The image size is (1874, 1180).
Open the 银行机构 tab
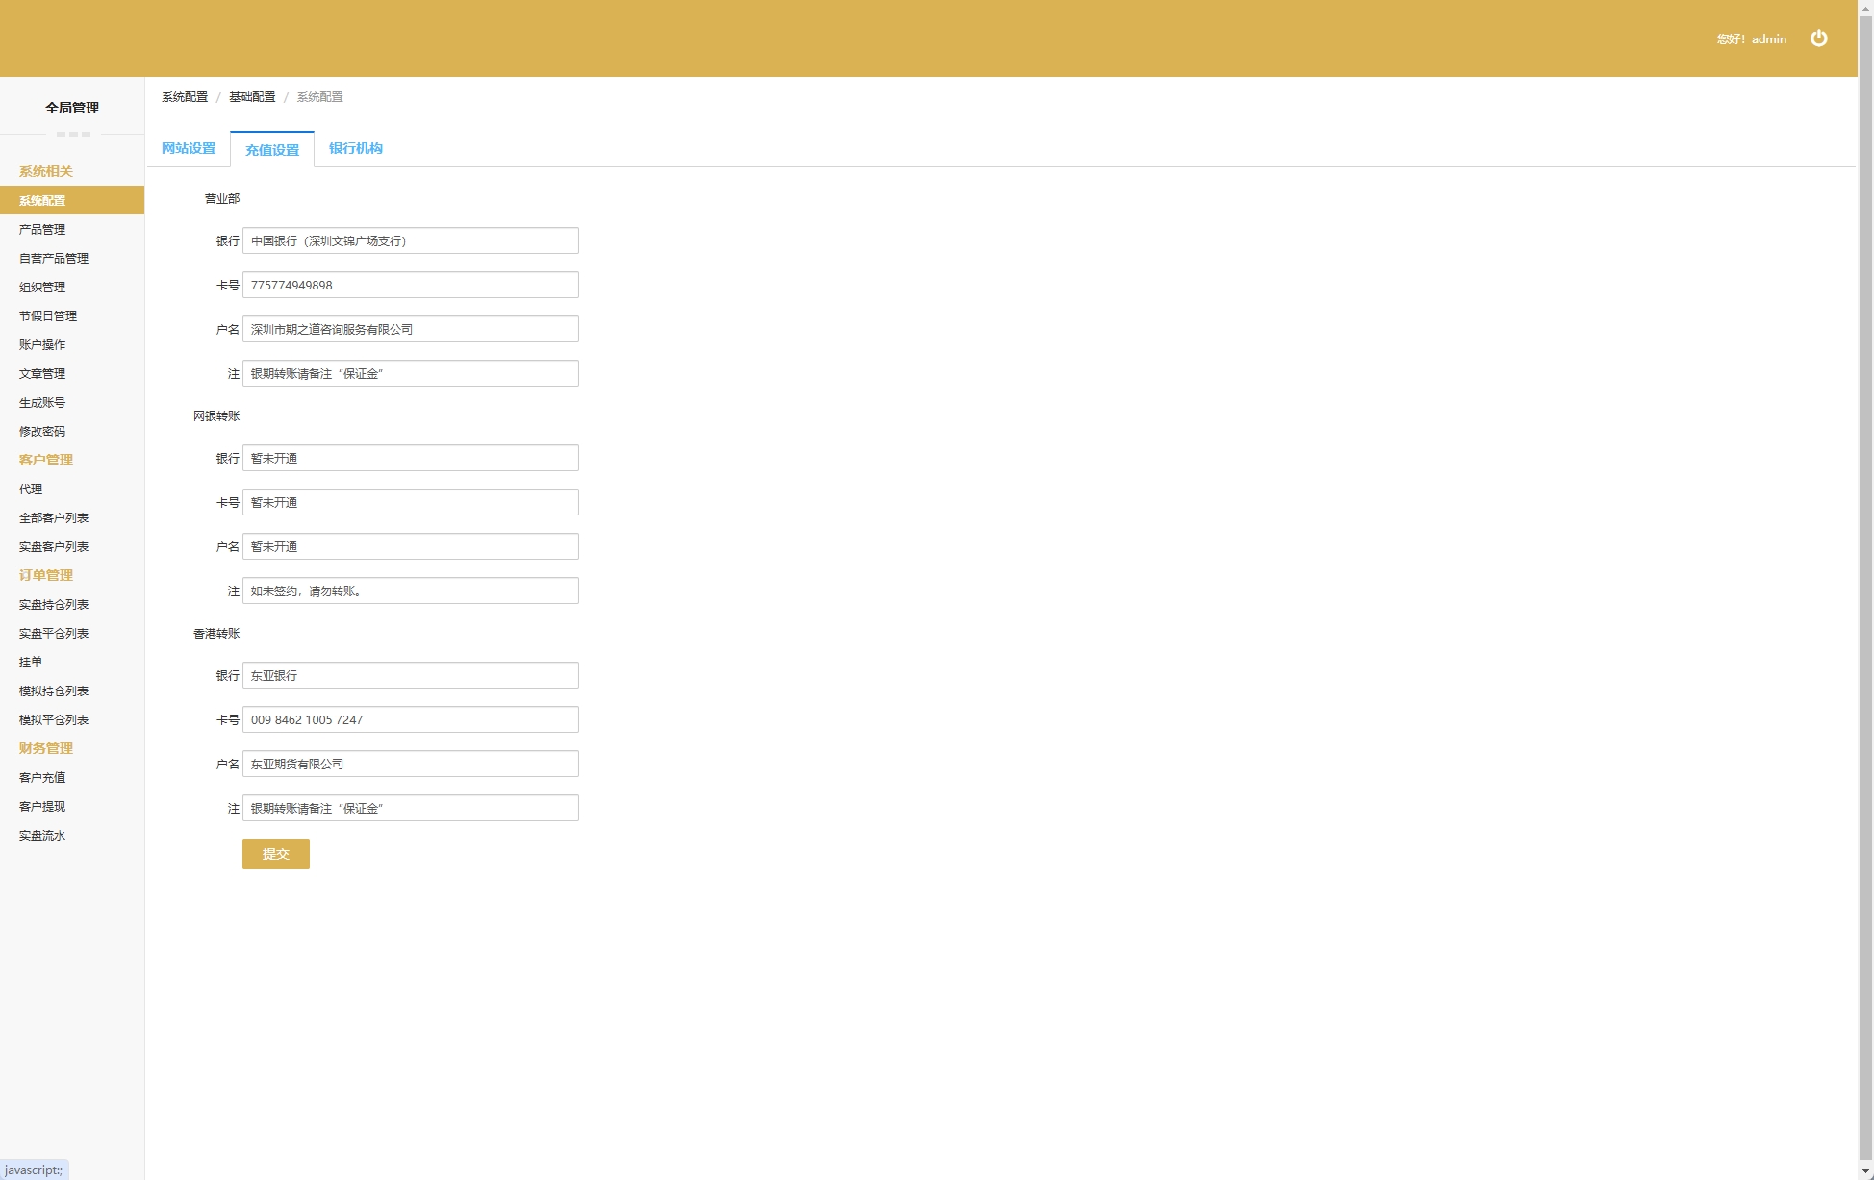point(355,148)
